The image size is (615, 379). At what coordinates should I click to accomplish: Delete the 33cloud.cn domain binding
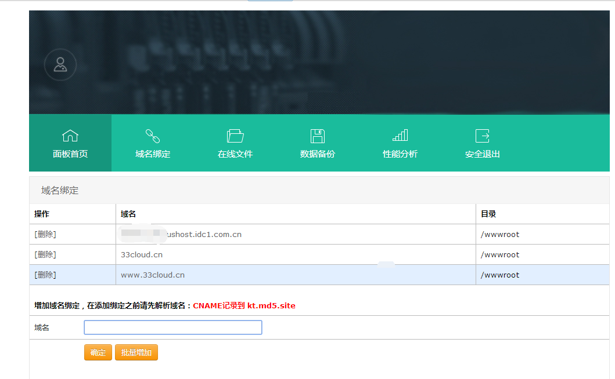click(x=45, y=254)
